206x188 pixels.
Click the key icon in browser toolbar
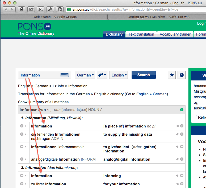(x=50, y=9)
